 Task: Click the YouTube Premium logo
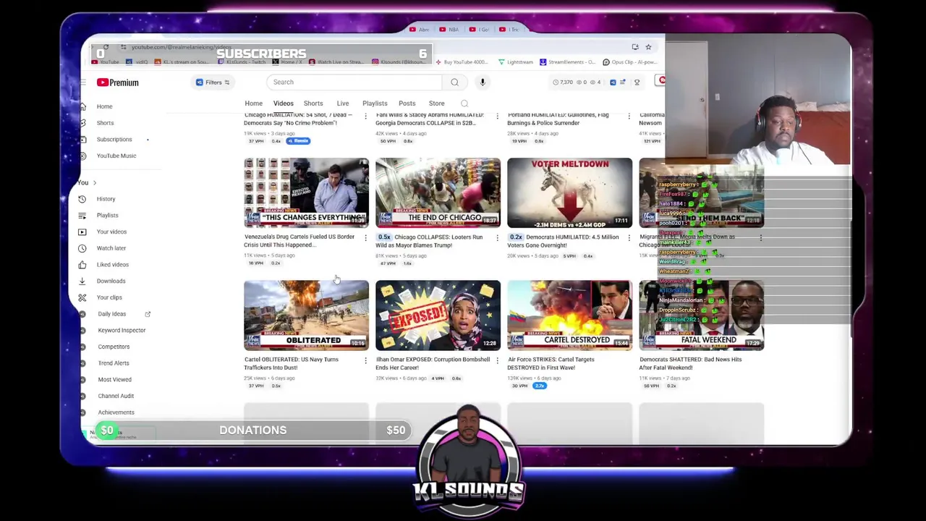117,82
